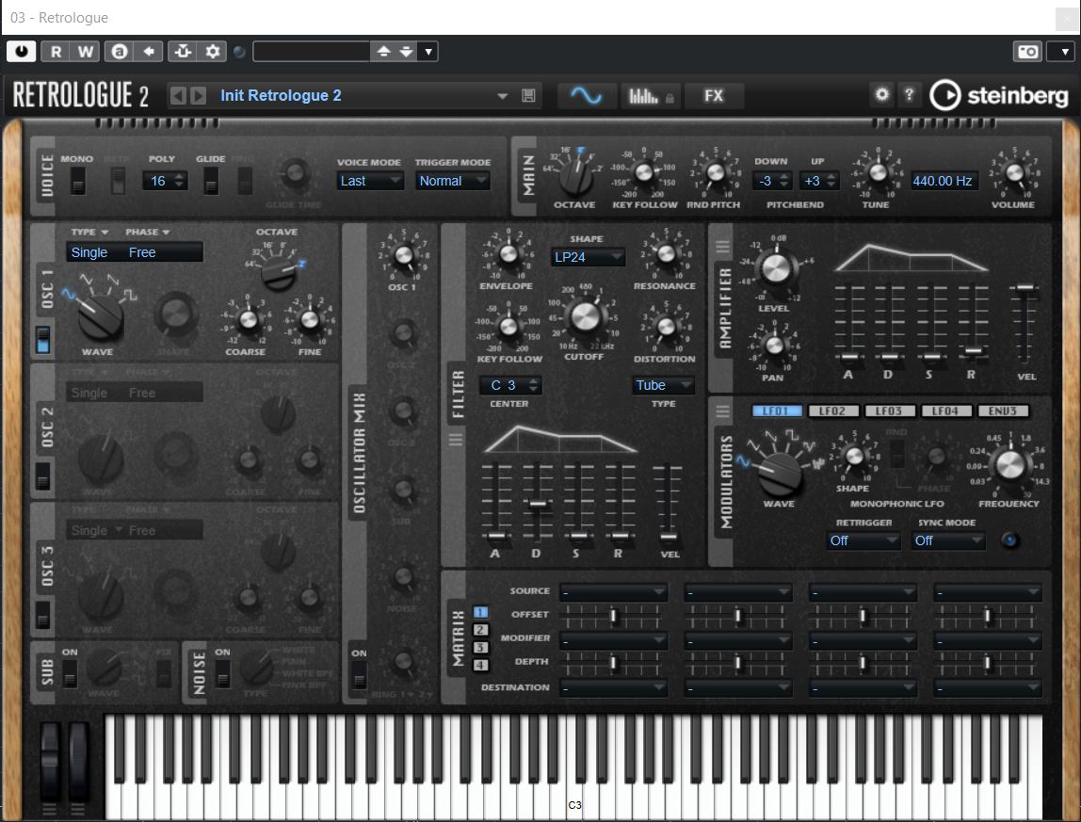
Task: Open the Voice Mode dropdown showing Last
Action: tap(370, 181)
